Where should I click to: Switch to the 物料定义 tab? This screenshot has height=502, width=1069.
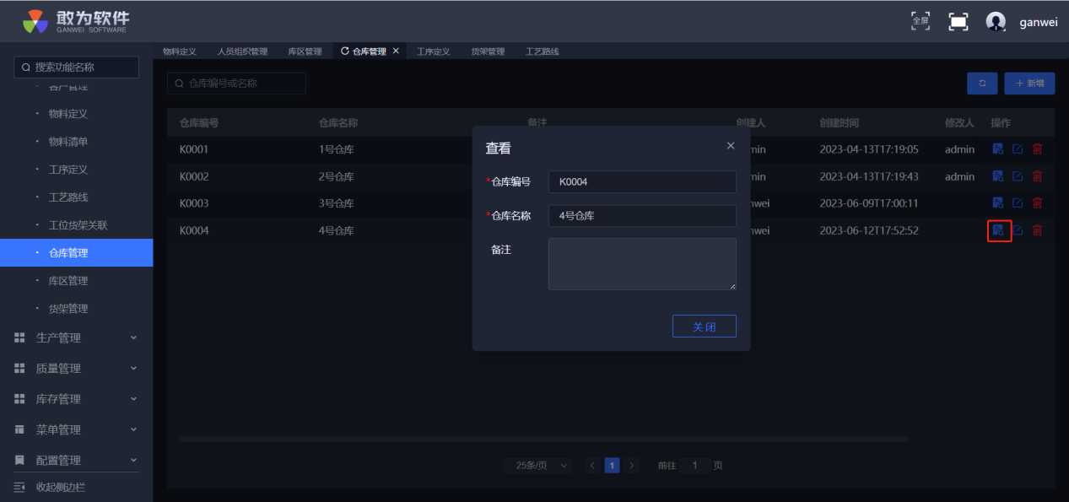tap(180, 51)
